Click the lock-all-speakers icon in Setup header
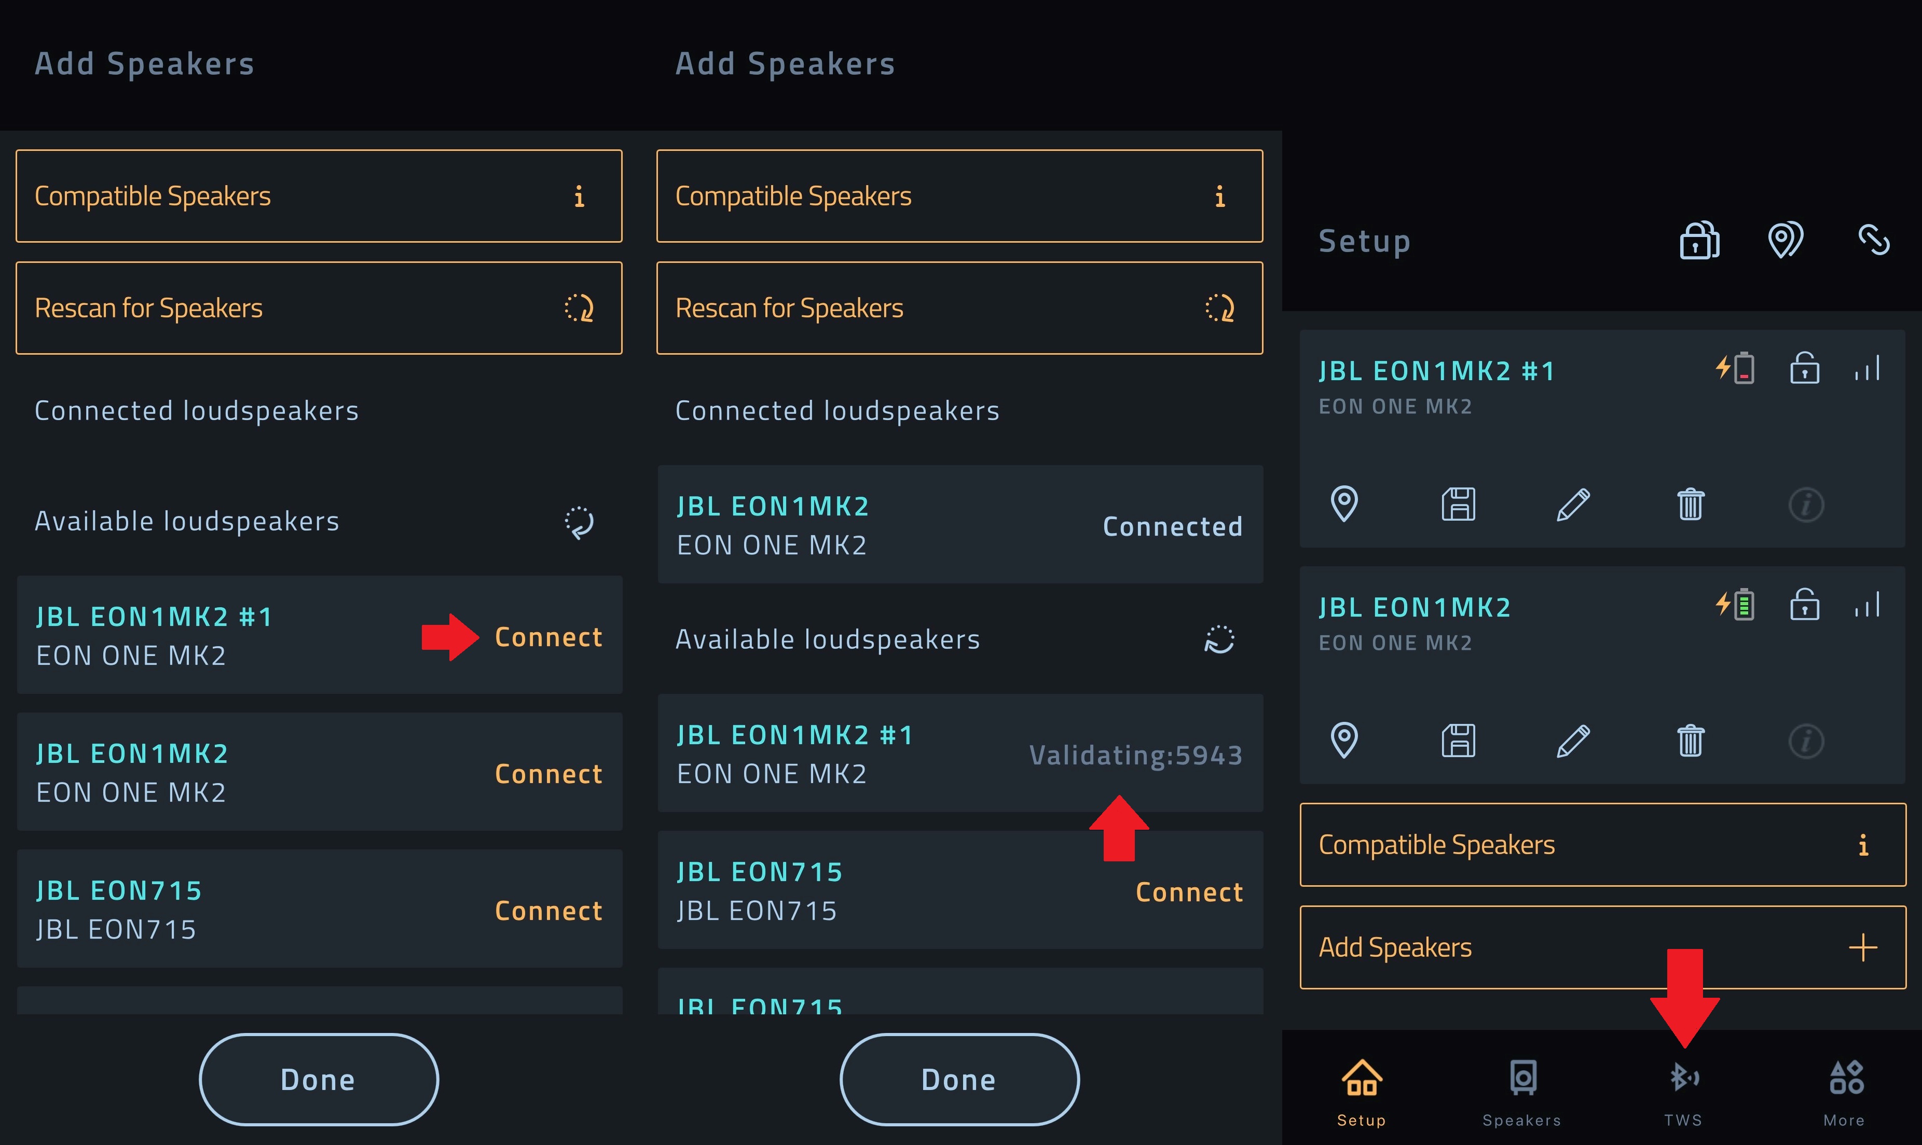The width and height of the screenshot is (1922, 1145). [1700, 240]
